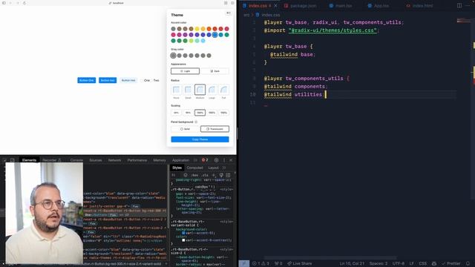Reload the browser page
This screenshot has width=475, height=267.
(x=24, y=3)
